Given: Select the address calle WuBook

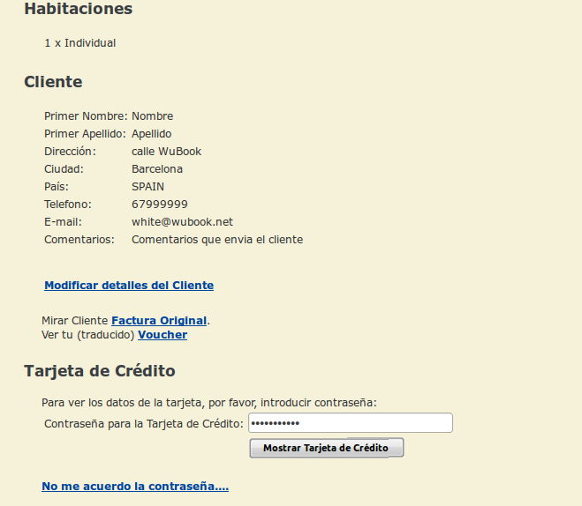Looking at the screenshot, I should 166,151.
